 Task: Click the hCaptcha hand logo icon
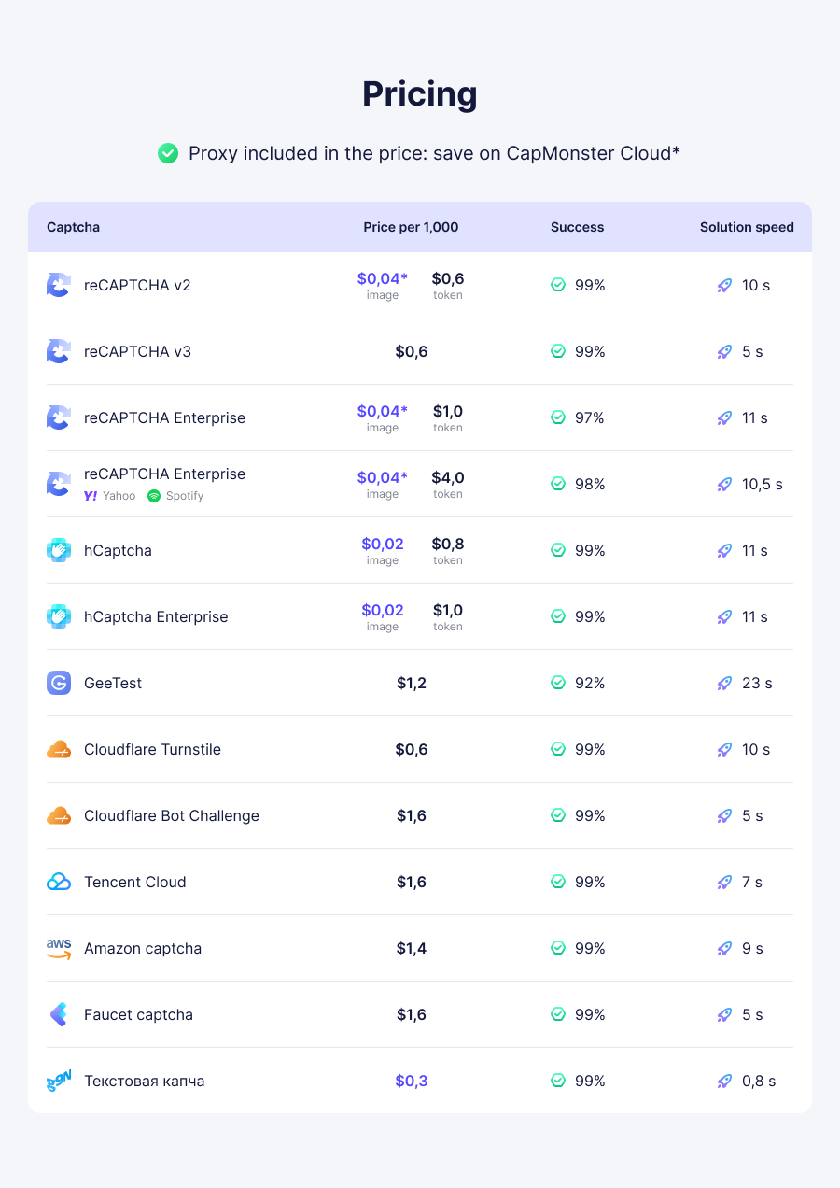tap(59, 550)
